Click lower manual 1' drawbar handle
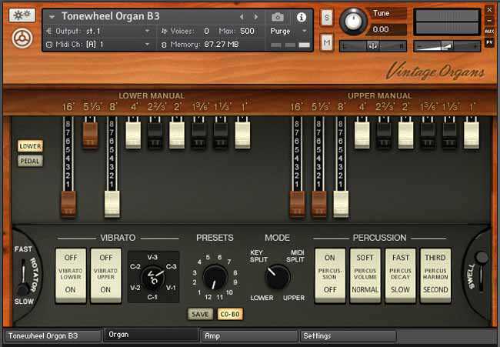The width and height of the screenshot is (500, 347). pos(242,135)
